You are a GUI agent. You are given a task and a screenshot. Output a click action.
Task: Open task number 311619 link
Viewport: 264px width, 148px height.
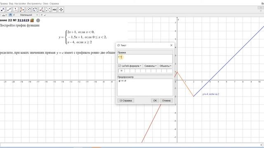click(x=23, y=20)
